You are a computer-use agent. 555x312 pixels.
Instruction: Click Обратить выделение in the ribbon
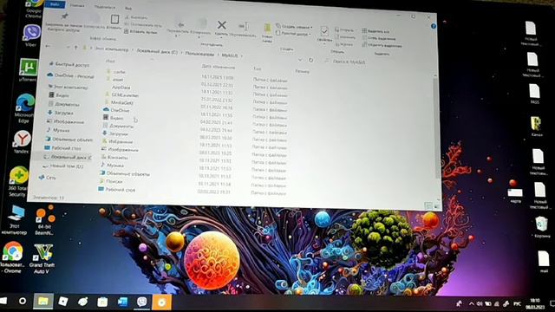[382, 45]
